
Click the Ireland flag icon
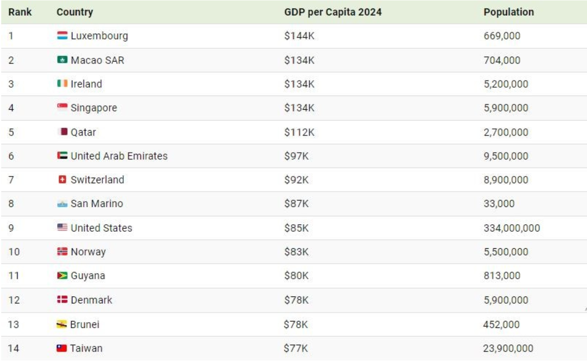point(62,84)
